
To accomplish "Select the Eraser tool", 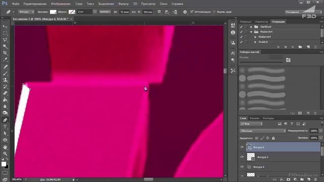I will pyautogui.click(x=5, y=93).
